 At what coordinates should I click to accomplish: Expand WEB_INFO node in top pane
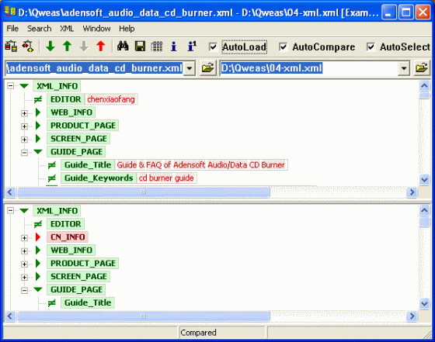(24, 113)
